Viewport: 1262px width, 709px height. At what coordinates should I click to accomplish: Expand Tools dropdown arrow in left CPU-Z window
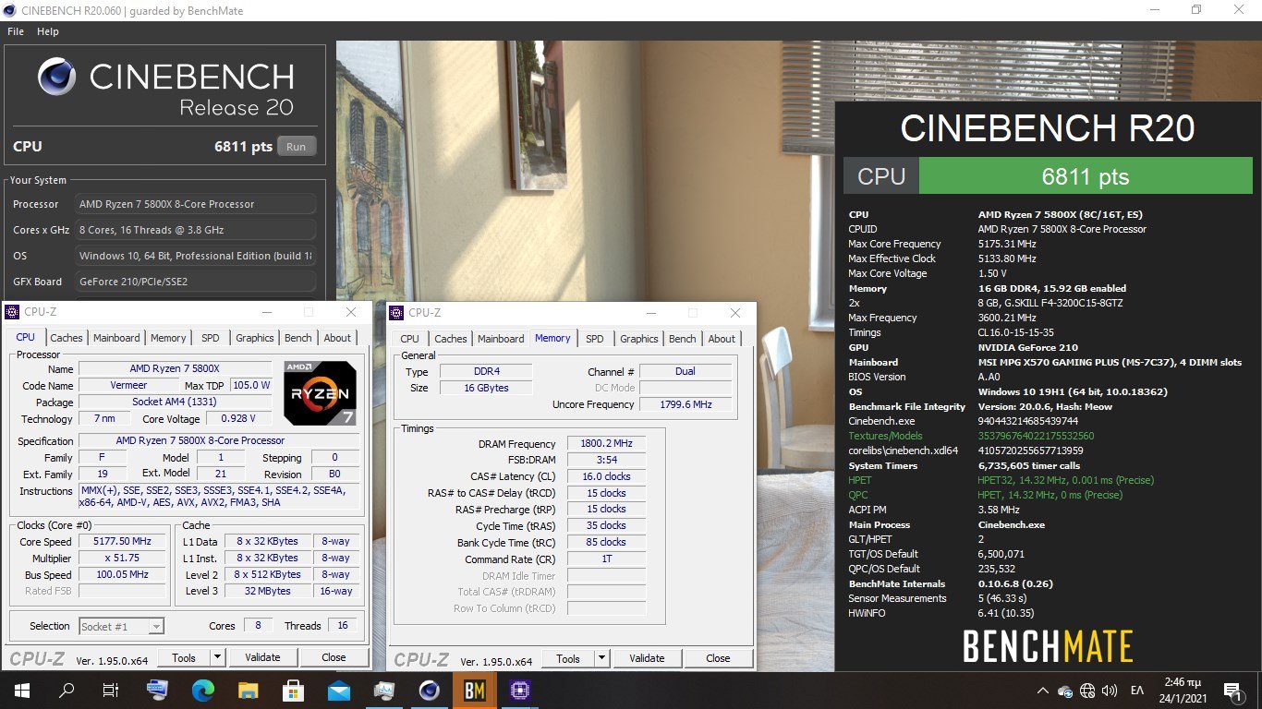pyautogui.click(x=218, y=657)
